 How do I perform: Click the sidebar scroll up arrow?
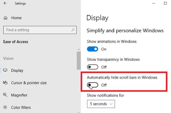(79, 49)
